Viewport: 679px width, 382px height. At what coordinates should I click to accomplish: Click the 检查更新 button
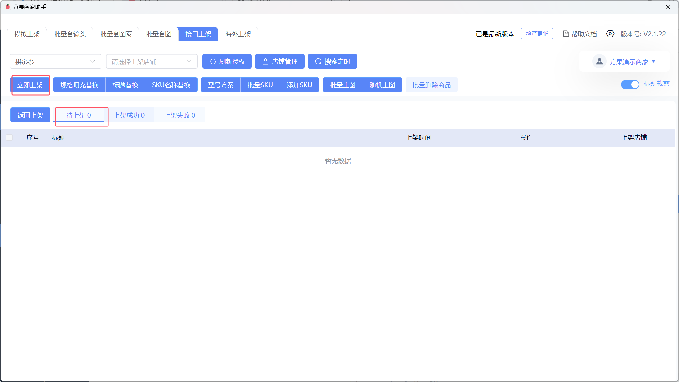(537, 34)
